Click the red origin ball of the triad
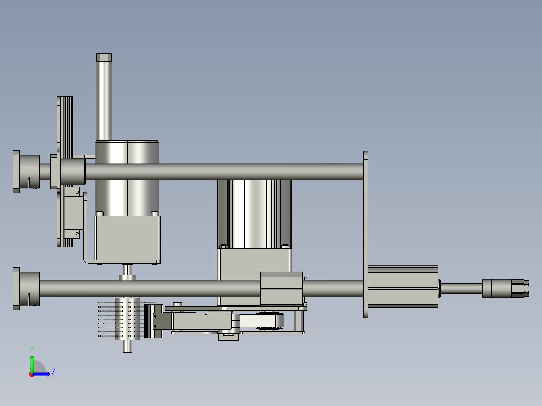The height and width of the screenshot is (406, 542). (31, 374)
